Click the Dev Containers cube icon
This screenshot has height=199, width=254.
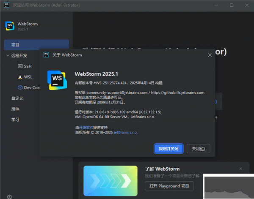click(x=20, y=87)
